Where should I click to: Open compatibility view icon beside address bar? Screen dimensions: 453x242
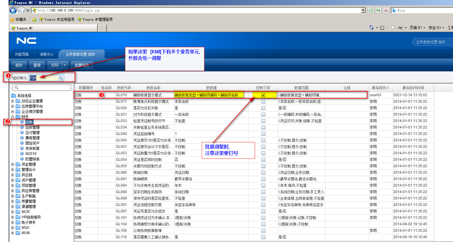tap(371, 10)
